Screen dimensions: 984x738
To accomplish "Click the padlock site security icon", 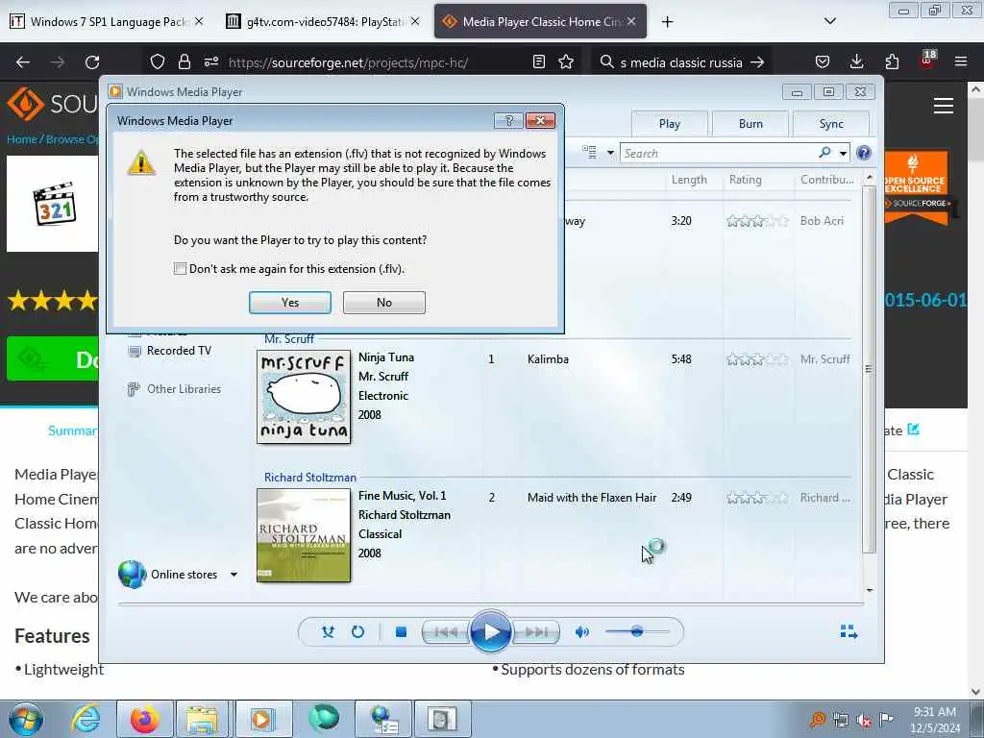I will point(184,62).
